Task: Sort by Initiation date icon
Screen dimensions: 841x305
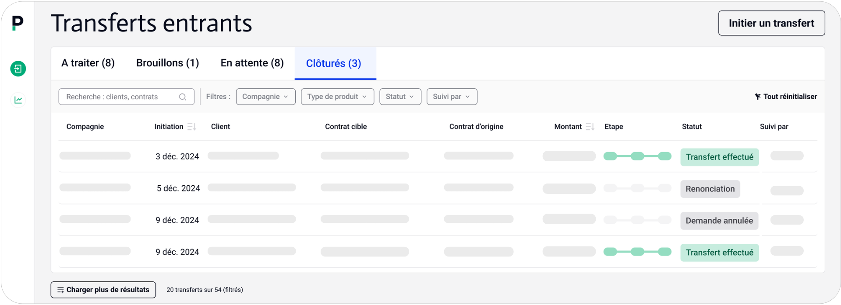Action: 191,127
